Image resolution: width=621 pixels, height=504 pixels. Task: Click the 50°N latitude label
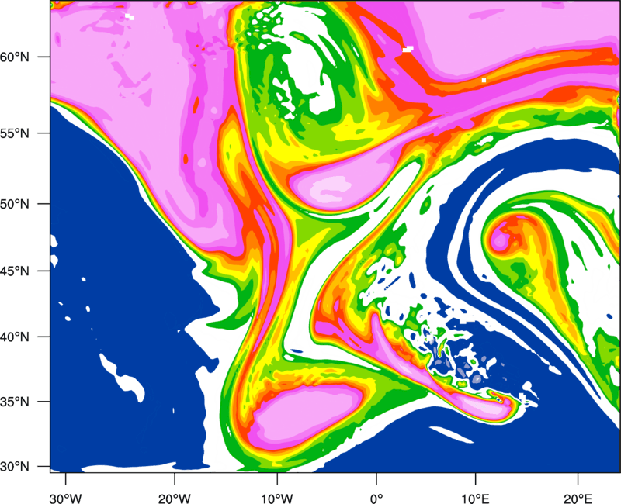coord(15,204)
